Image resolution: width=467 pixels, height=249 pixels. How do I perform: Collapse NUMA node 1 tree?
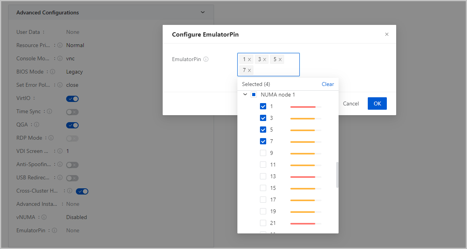[245, 95]
